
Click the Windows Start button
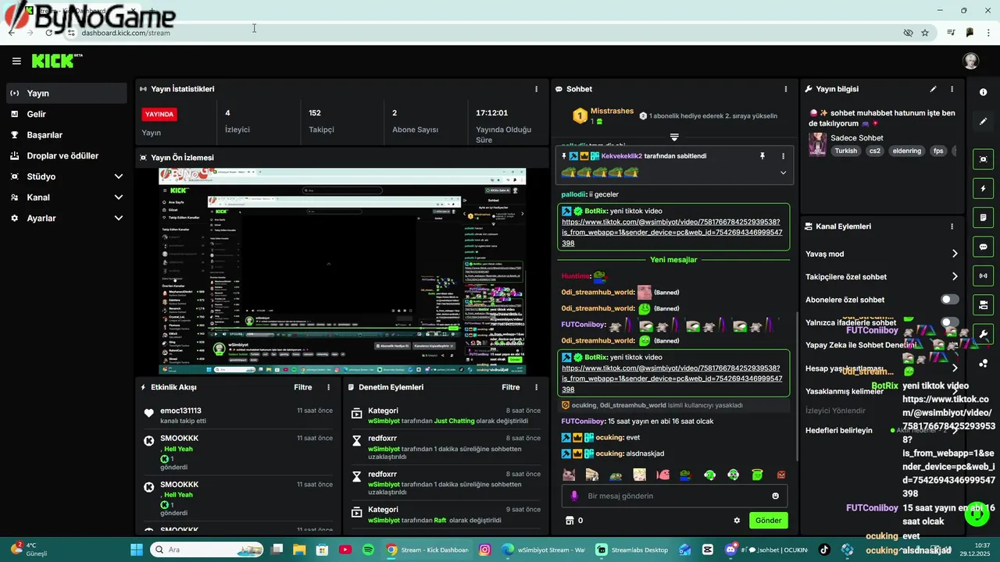(137, 550)
